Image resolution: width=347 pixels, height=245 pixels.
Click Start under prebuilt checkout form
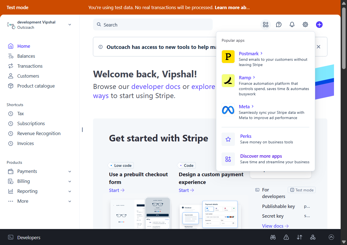117,190
